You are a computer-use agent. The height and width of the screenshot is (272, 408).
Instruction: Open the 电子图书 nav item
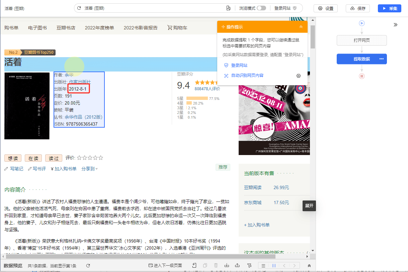coord(37,28)
